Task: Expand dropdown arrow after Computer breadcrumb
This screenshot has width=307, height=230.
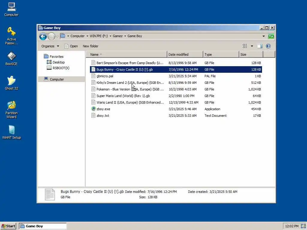Action: point(87,36)
